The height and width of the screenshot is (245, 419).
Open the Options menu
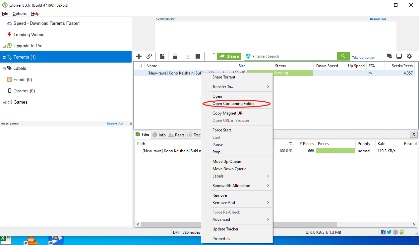(x=20, y=14)
